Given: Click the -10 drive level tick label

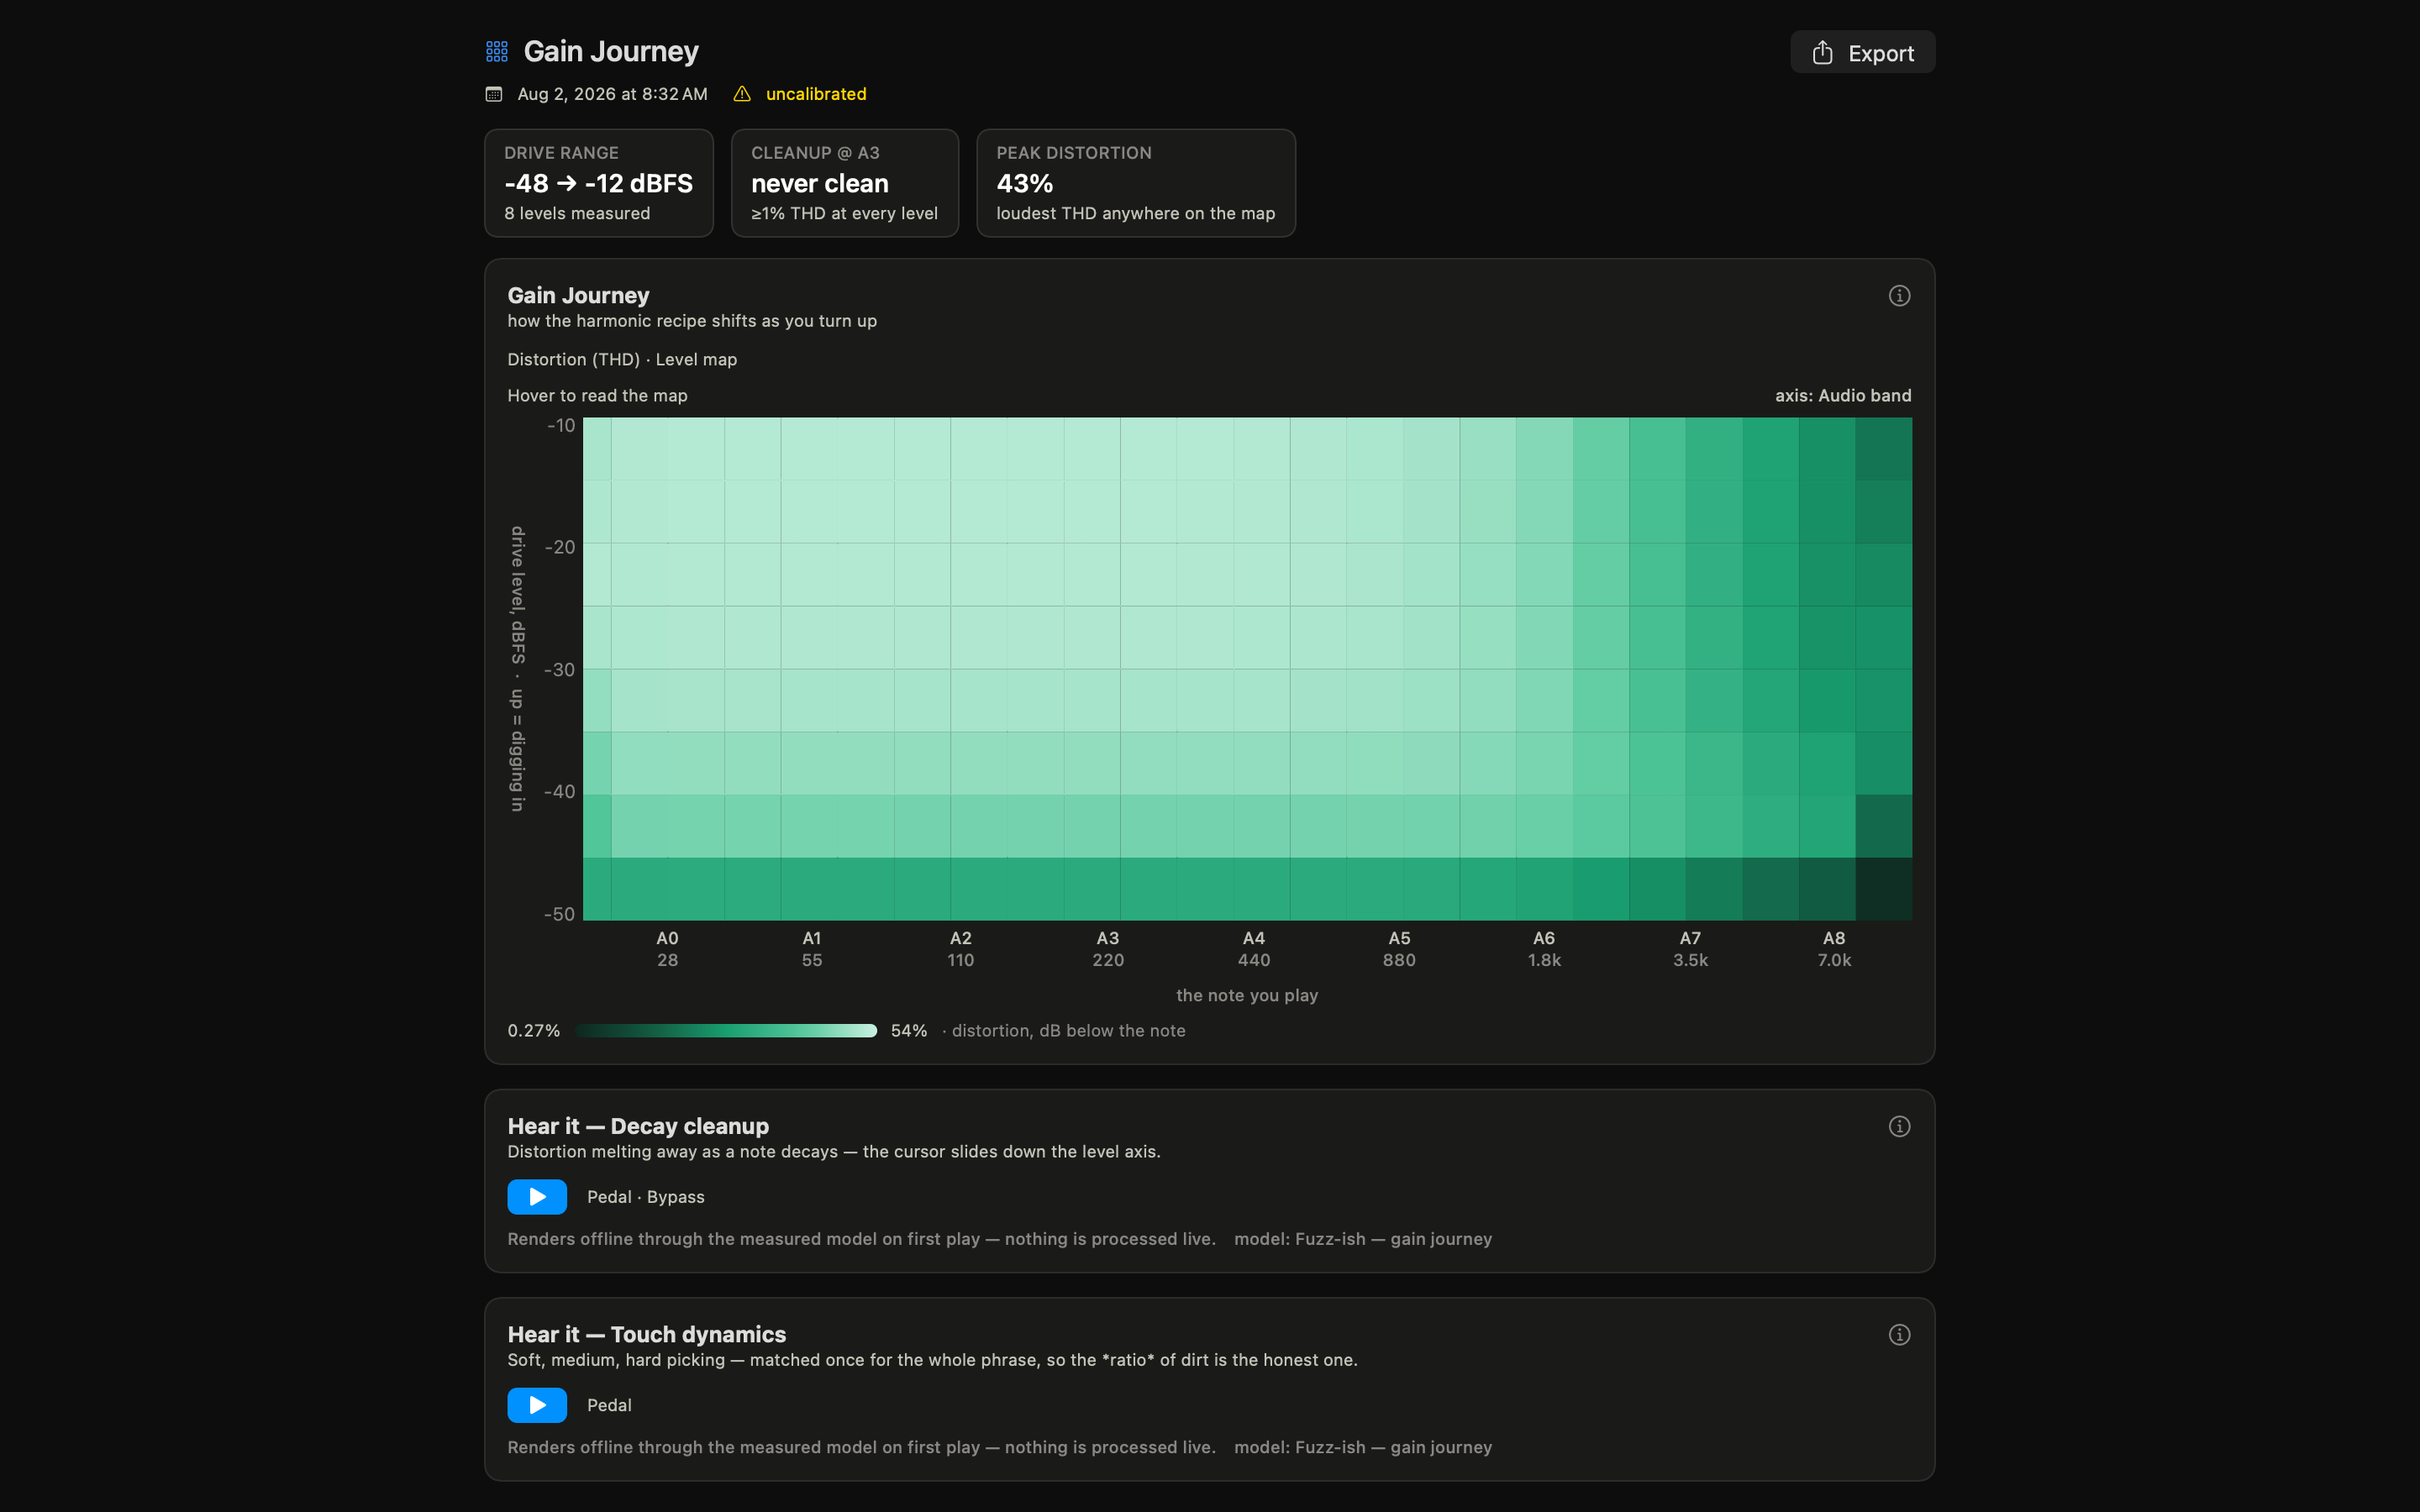Looking at the screenshot, I should 561,426.
